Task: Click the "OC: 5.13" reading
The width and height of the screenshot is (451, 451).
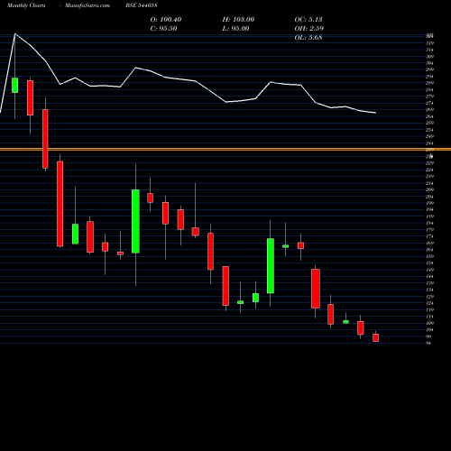Action: coord(308,20)
